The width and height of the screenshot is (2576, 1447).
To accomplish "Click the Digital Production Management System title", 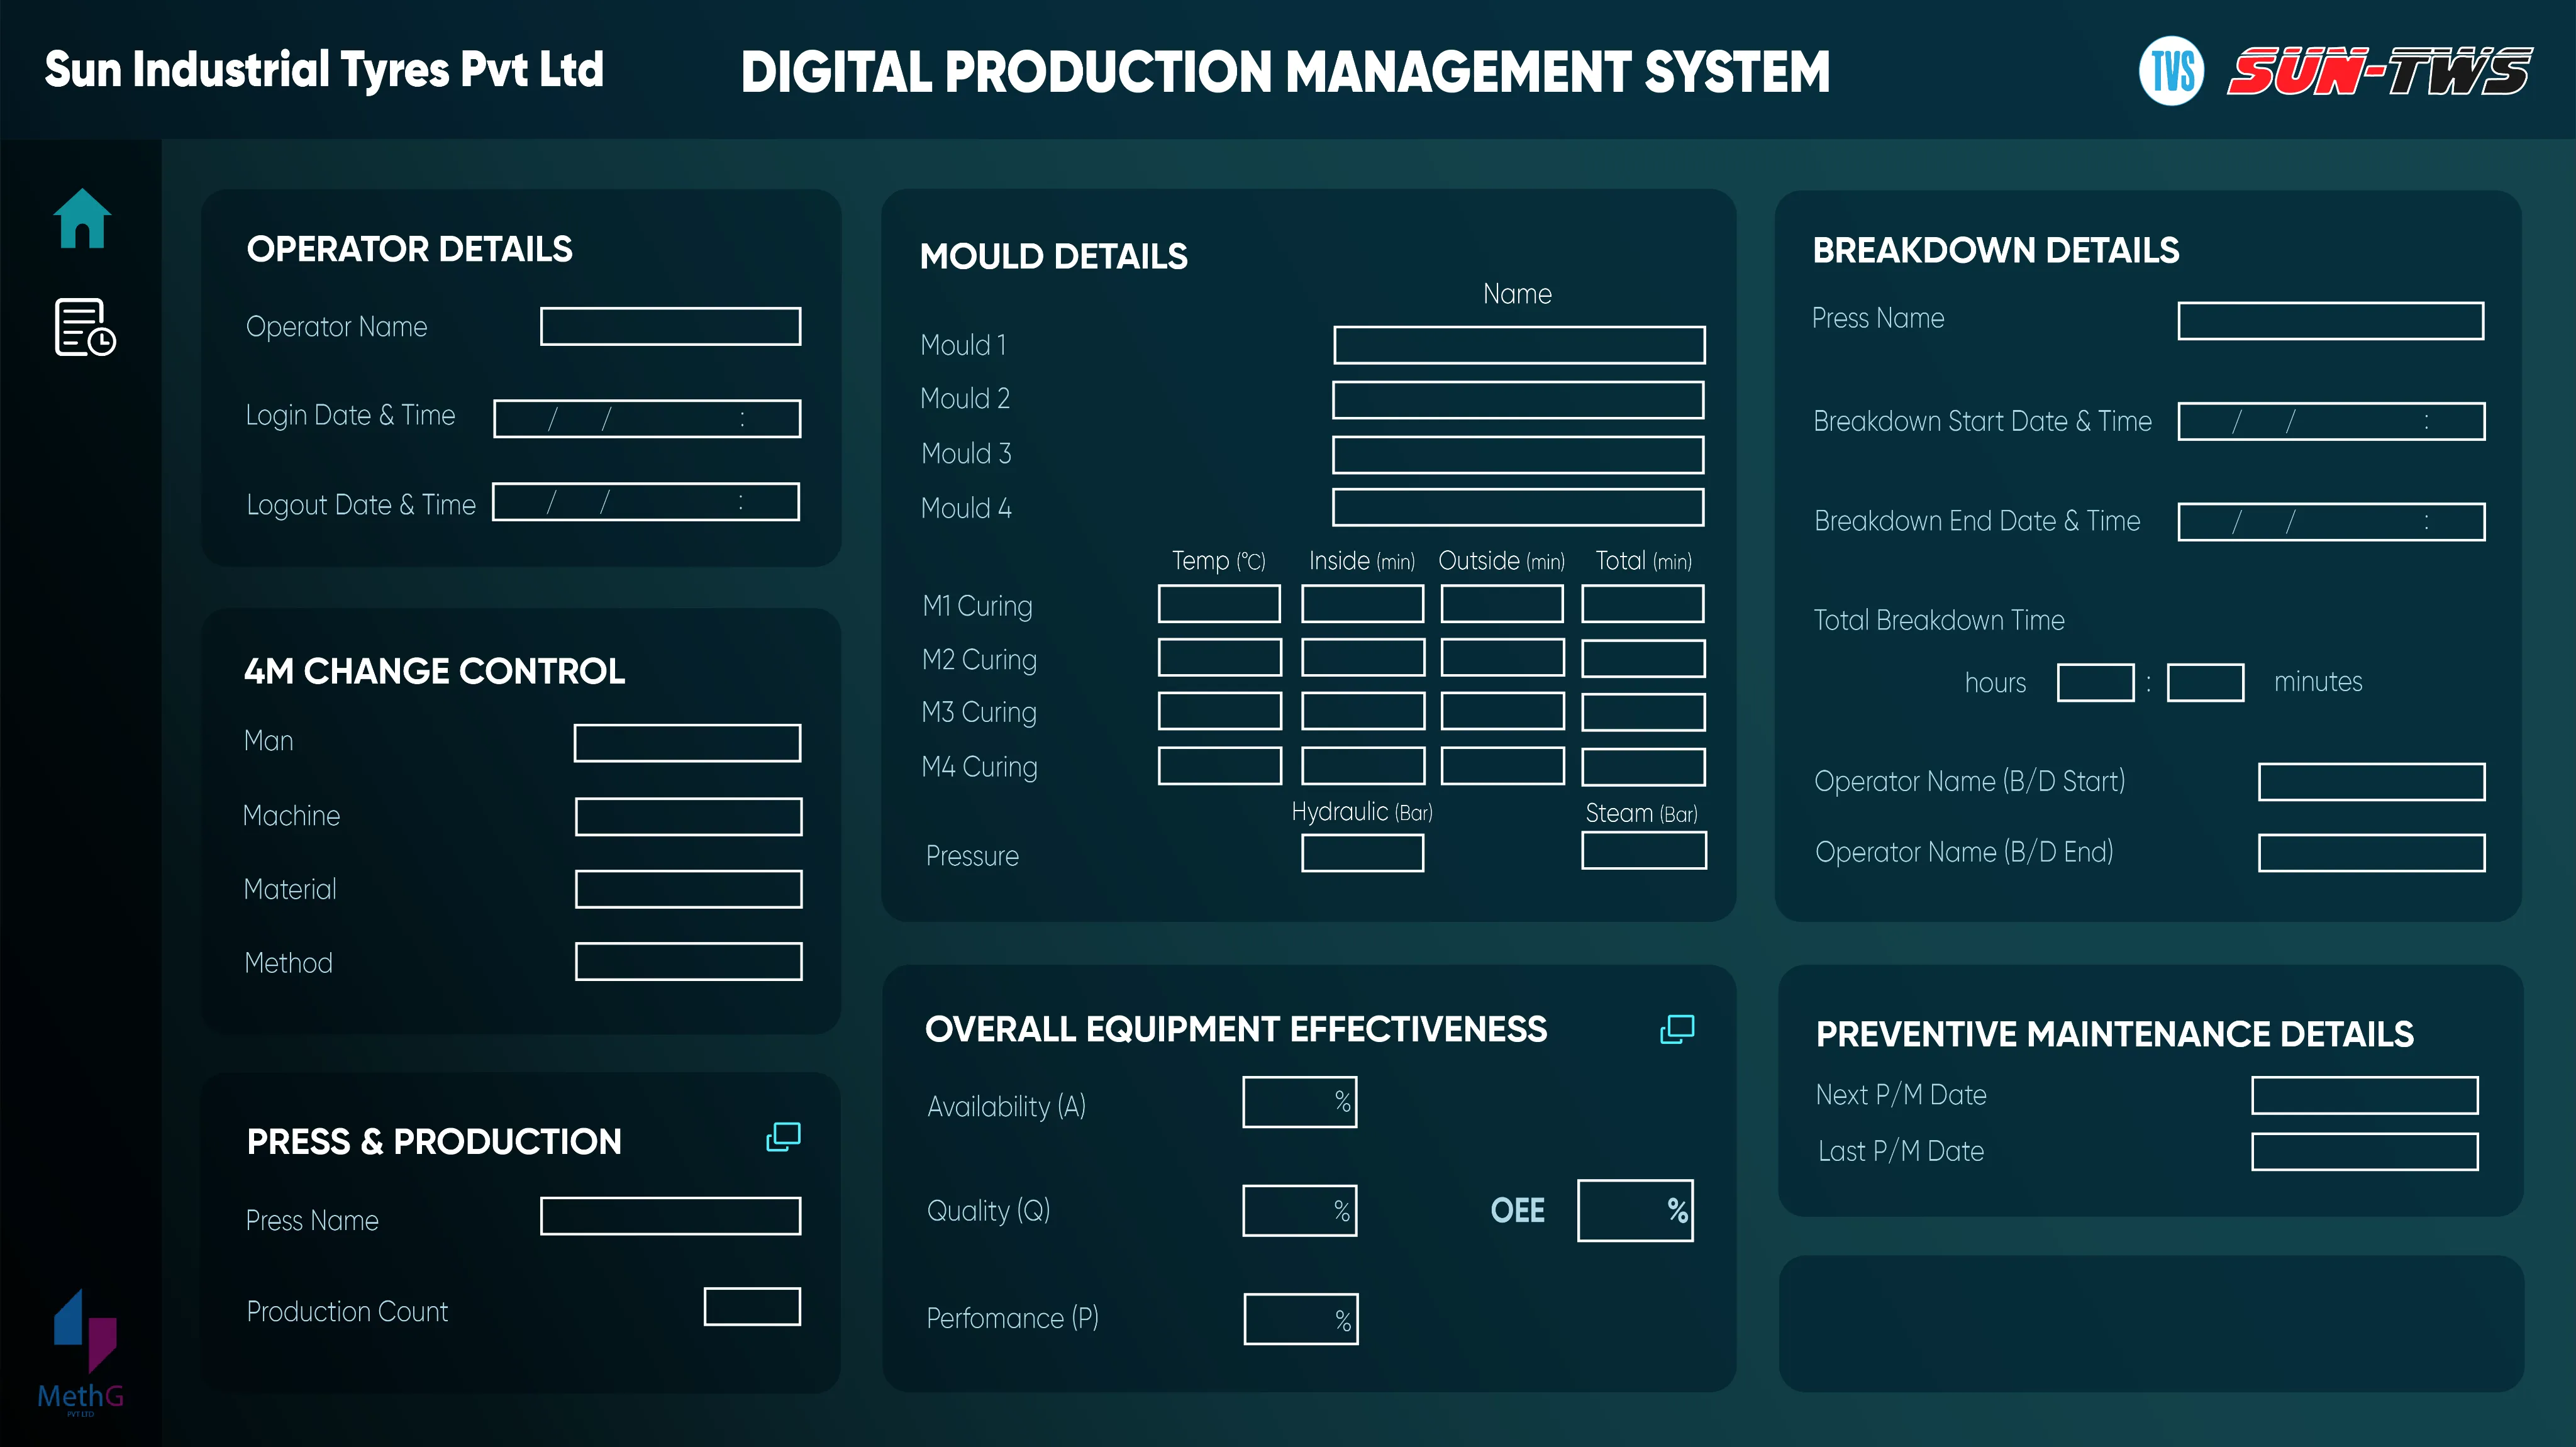I will tap(1285, 72).
